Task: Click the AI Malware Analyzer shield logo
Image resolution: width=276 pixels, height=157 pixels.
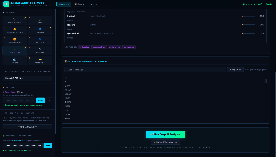Action: 6,4
